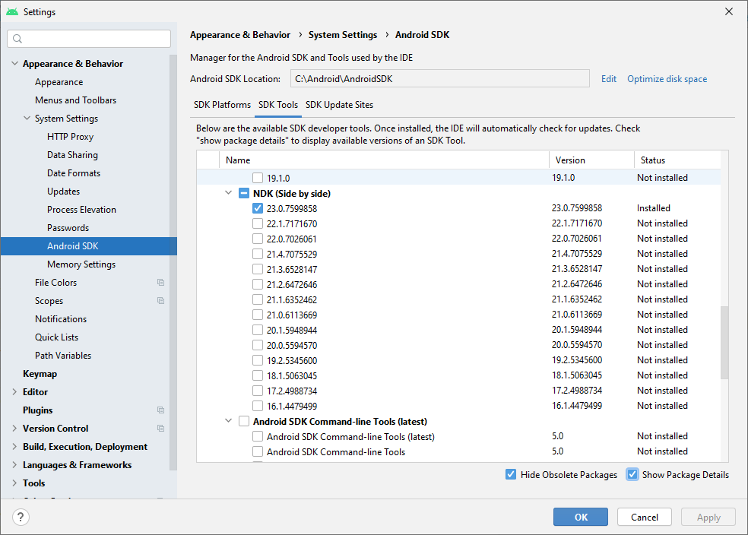This screenshot has height=535, width=748.
Task: Click the Status column header
Action: [x=677, y=160]
